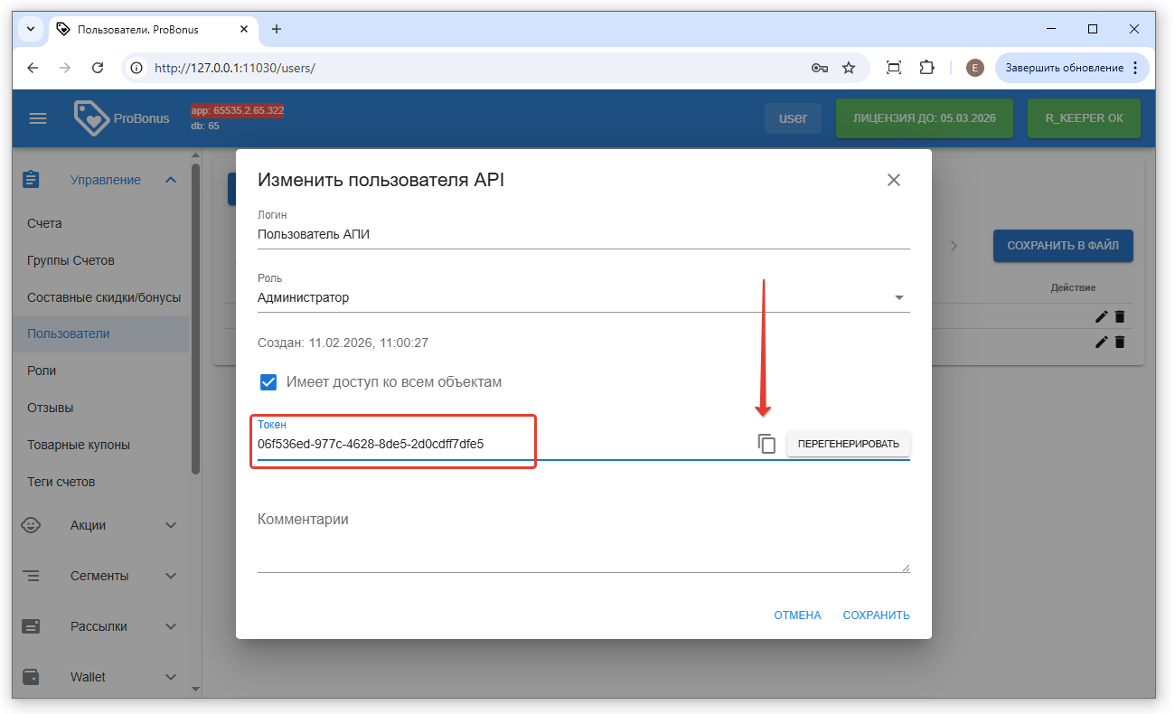
Task: Open Роли in the sidebar
Action: click(x=42, y=371)
